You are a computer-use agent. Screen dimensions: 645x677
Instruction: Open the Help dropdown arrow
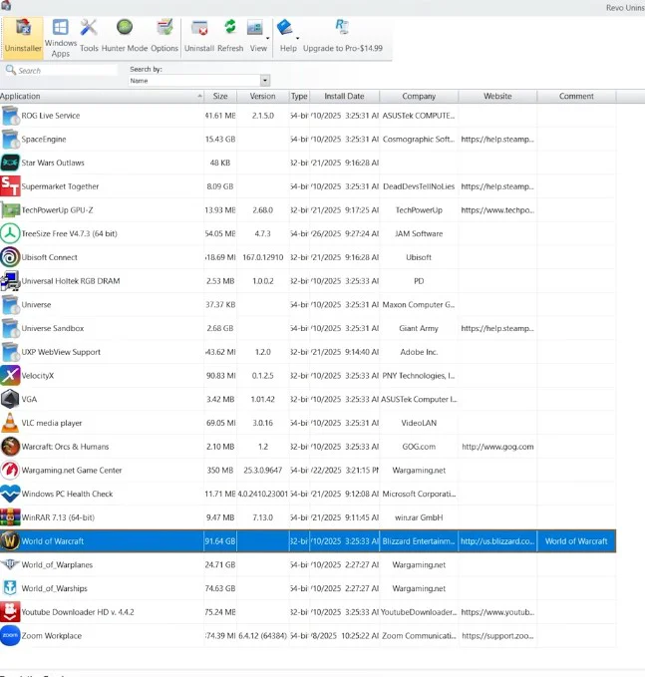coord(298,37)
